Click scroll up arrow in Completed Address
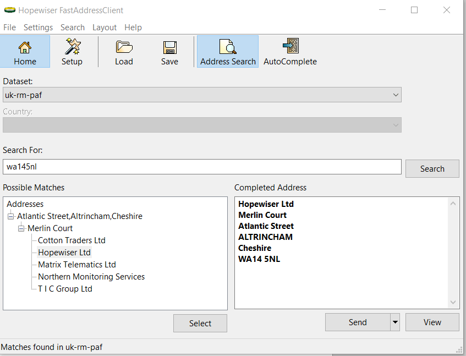This screenshot has height=356, width=466. point(453,204)
